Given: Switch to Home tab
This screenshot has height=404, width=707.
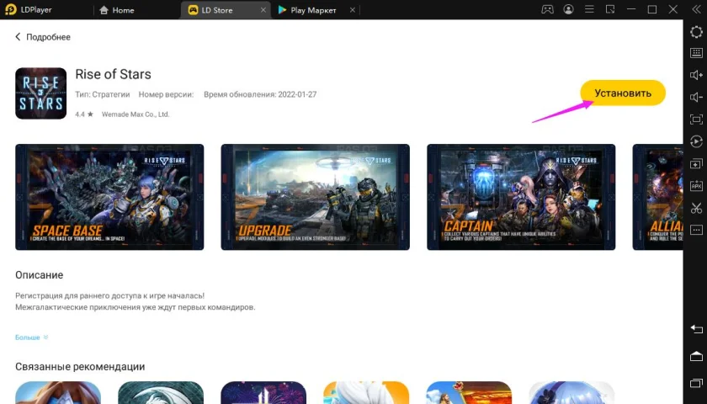Looking at the screenshot, I should tap(117, 10).
